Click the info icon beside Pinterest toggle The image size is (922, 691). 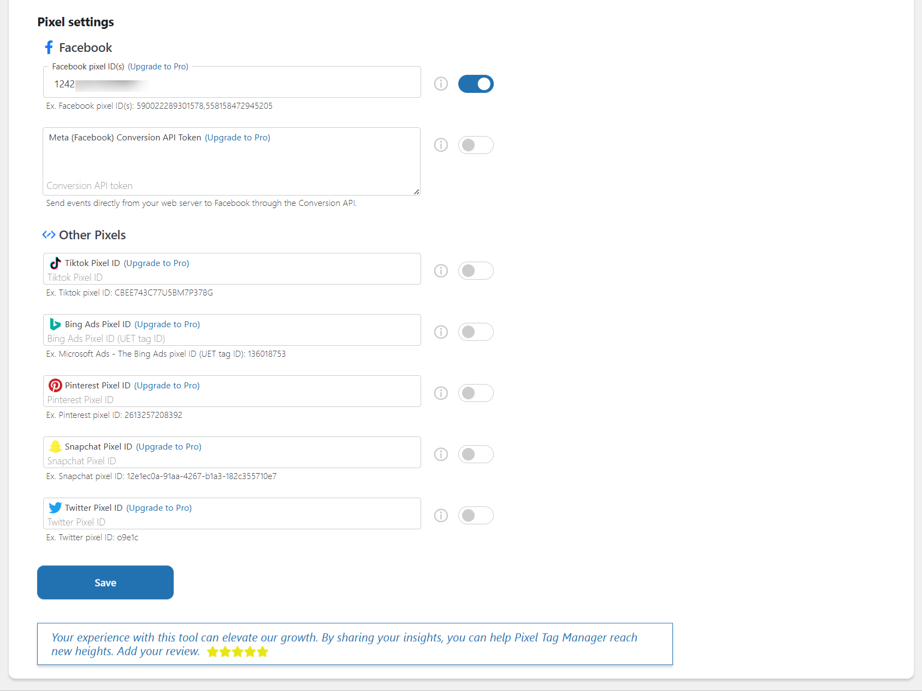coord(441,393)
